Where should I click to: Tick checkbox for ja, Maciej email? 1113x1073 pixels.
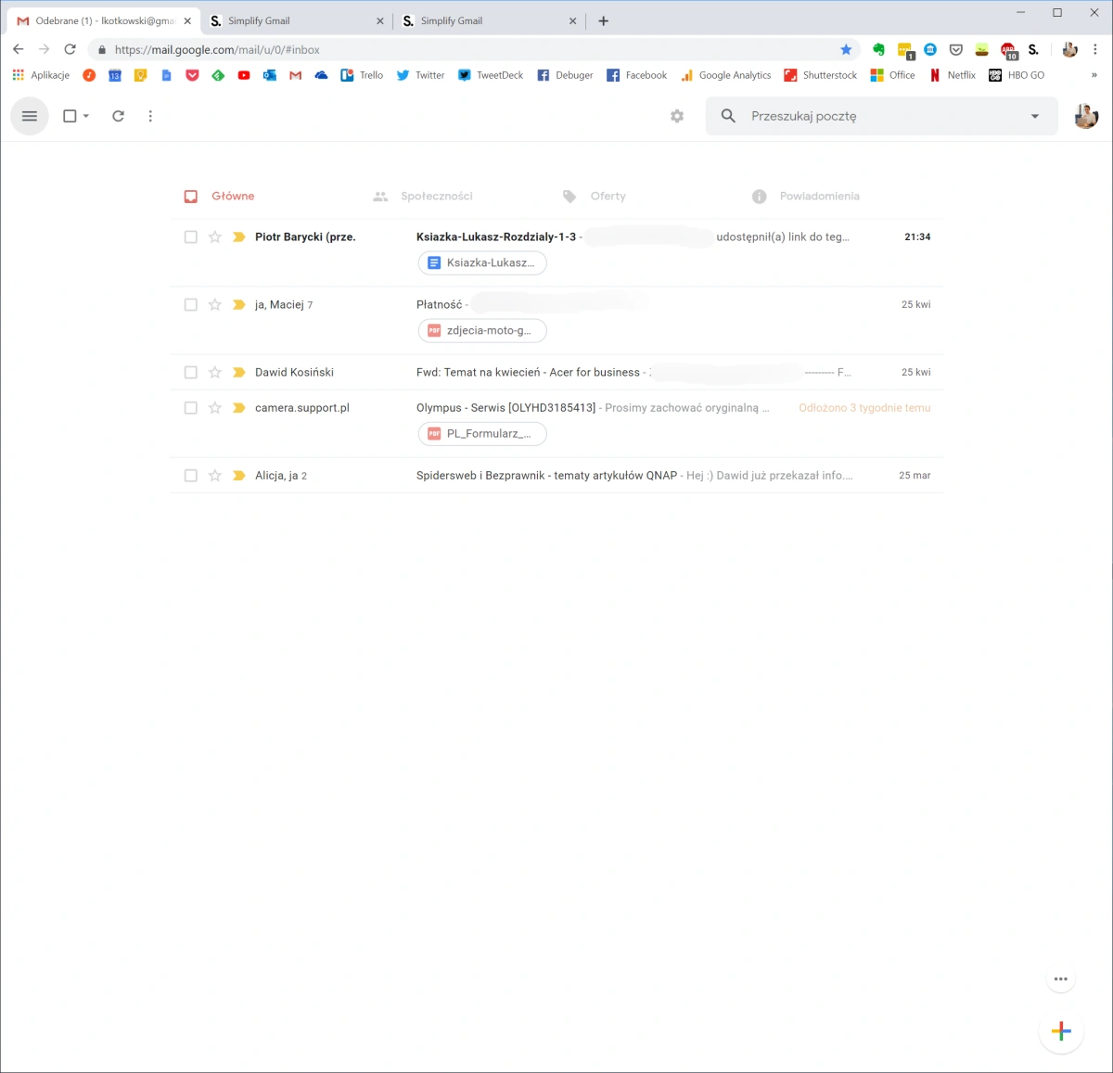[x=190, y=304]
